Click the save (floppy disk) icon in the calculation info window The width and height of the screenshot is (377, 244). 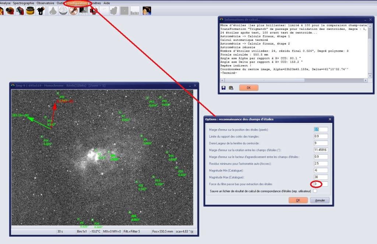point(223,88)
